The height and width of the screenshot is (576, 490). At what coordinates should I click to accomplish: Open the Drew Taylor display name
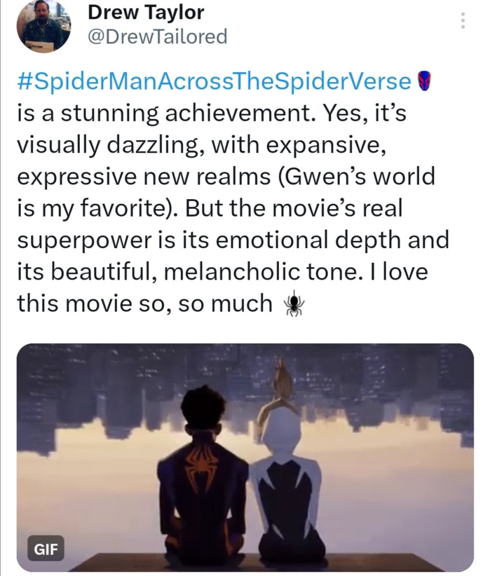coord(146,12)
